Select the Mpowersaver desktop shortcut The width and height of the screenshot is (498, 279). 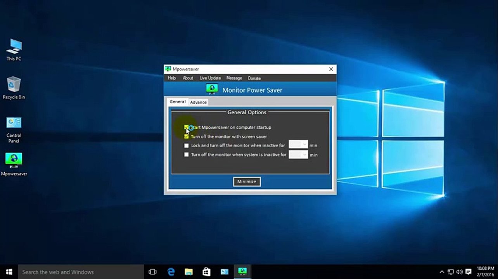(14, 164)
